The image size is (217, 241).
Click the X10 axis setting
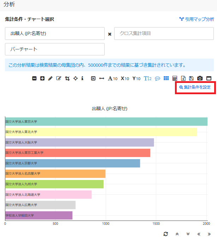click(125, 79)
